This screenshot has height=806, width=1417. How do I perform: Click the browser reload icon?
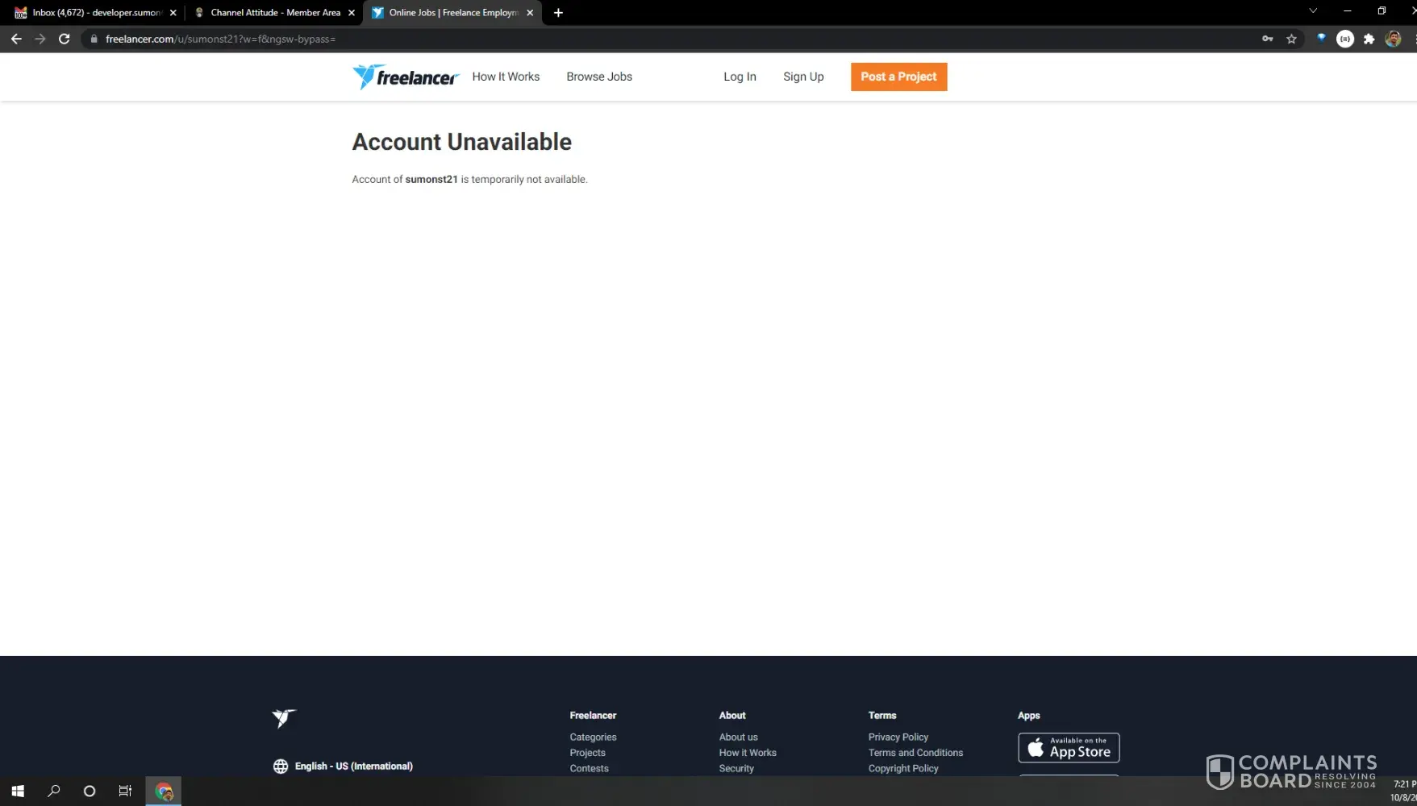click(x=65, y=39)
